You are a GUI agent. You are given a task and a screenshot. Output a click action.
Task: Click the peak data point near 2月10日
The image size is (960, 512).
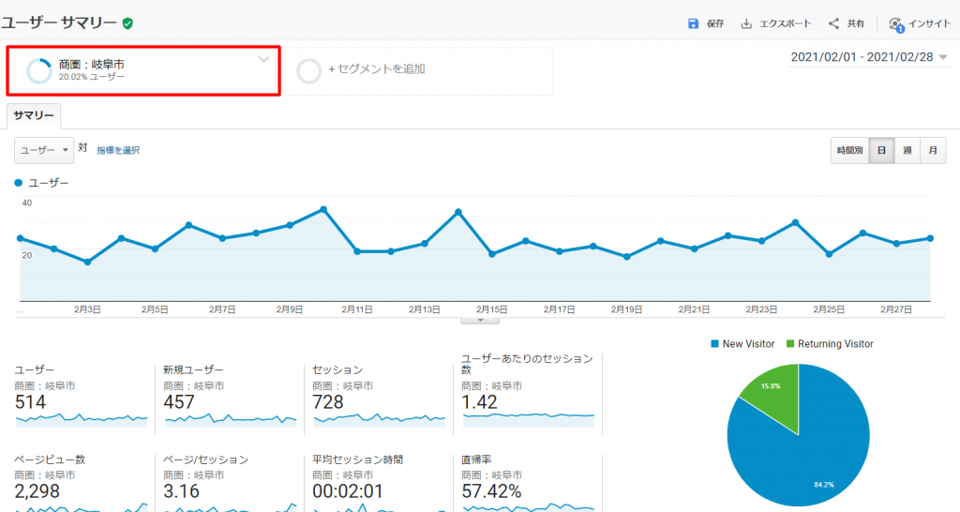tap(323, 209)
